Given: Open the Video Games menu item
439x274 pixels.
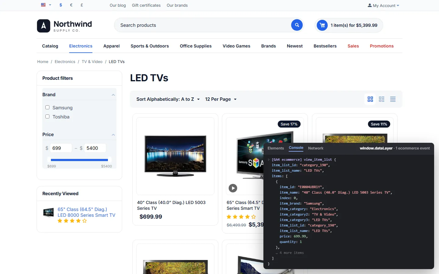Looking at the screenshot, I should tap(236, 46).
